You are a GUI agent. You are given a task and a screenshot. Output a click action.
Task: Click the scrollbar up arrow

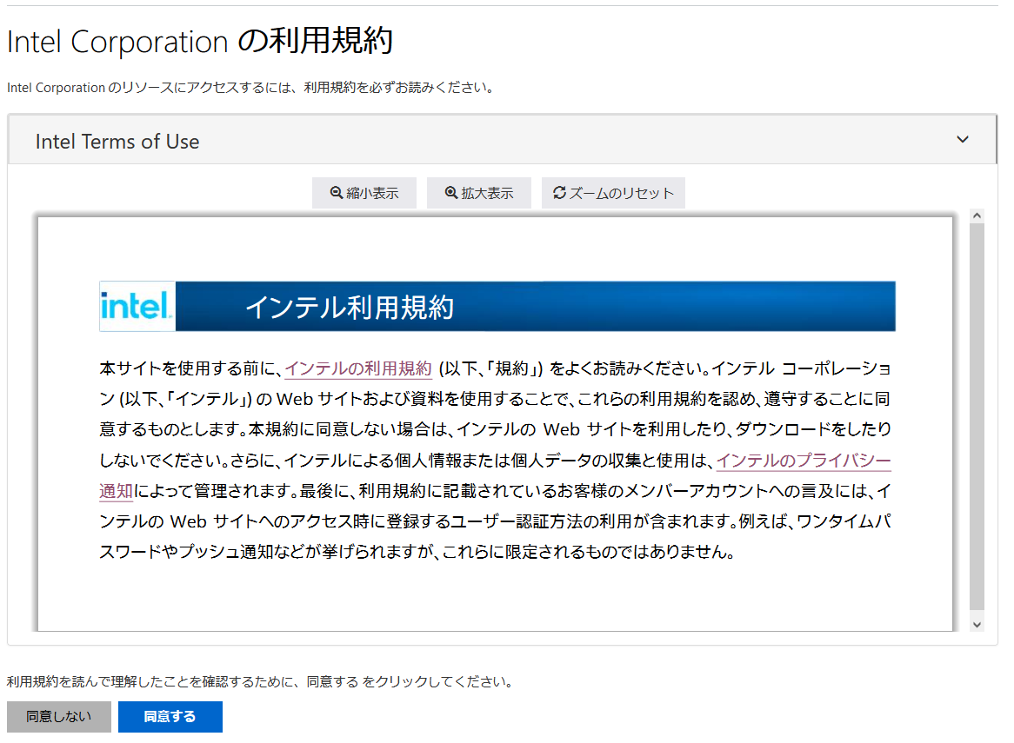point(977,216)
